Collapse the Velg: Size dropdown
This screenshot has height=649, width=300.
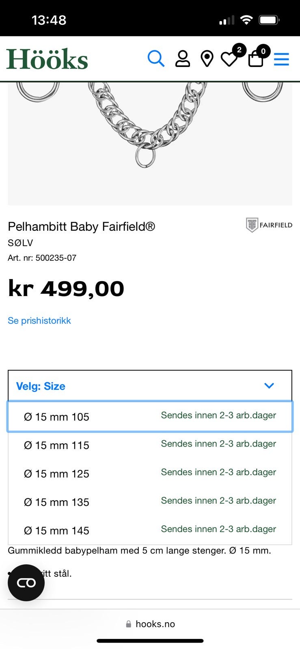point(150,386)
